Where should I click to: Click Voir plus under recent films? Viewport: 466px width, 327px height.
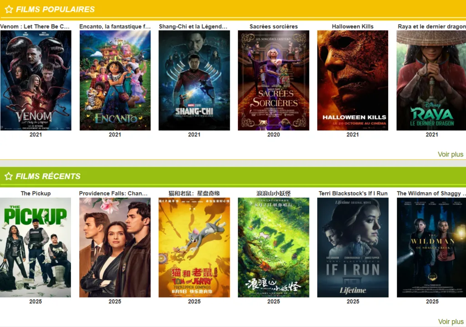(451, 322)
